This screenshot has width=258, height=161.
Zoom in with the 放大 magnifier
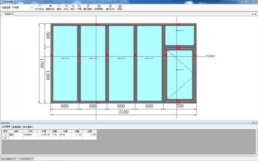tap(66, 8)
